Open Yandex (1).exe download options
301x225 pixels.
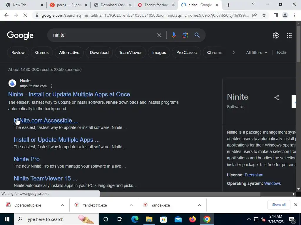(131, 205)
